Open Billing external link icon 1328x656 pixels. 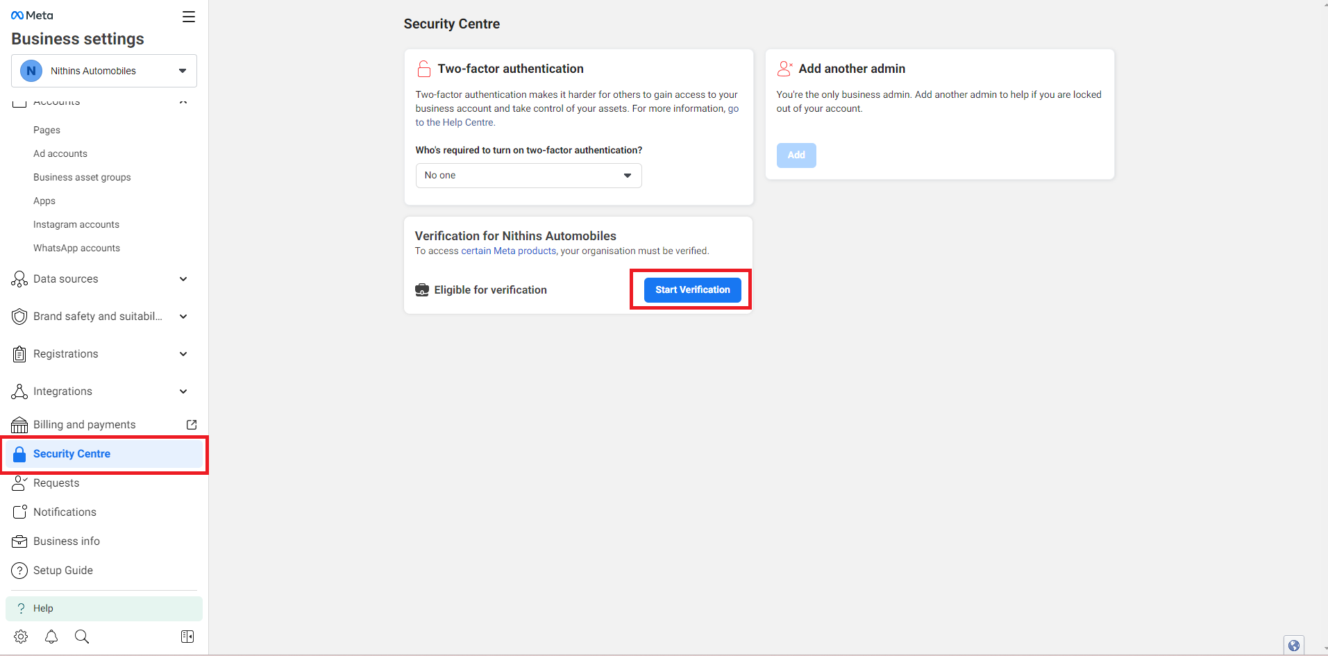coord(192,425)
